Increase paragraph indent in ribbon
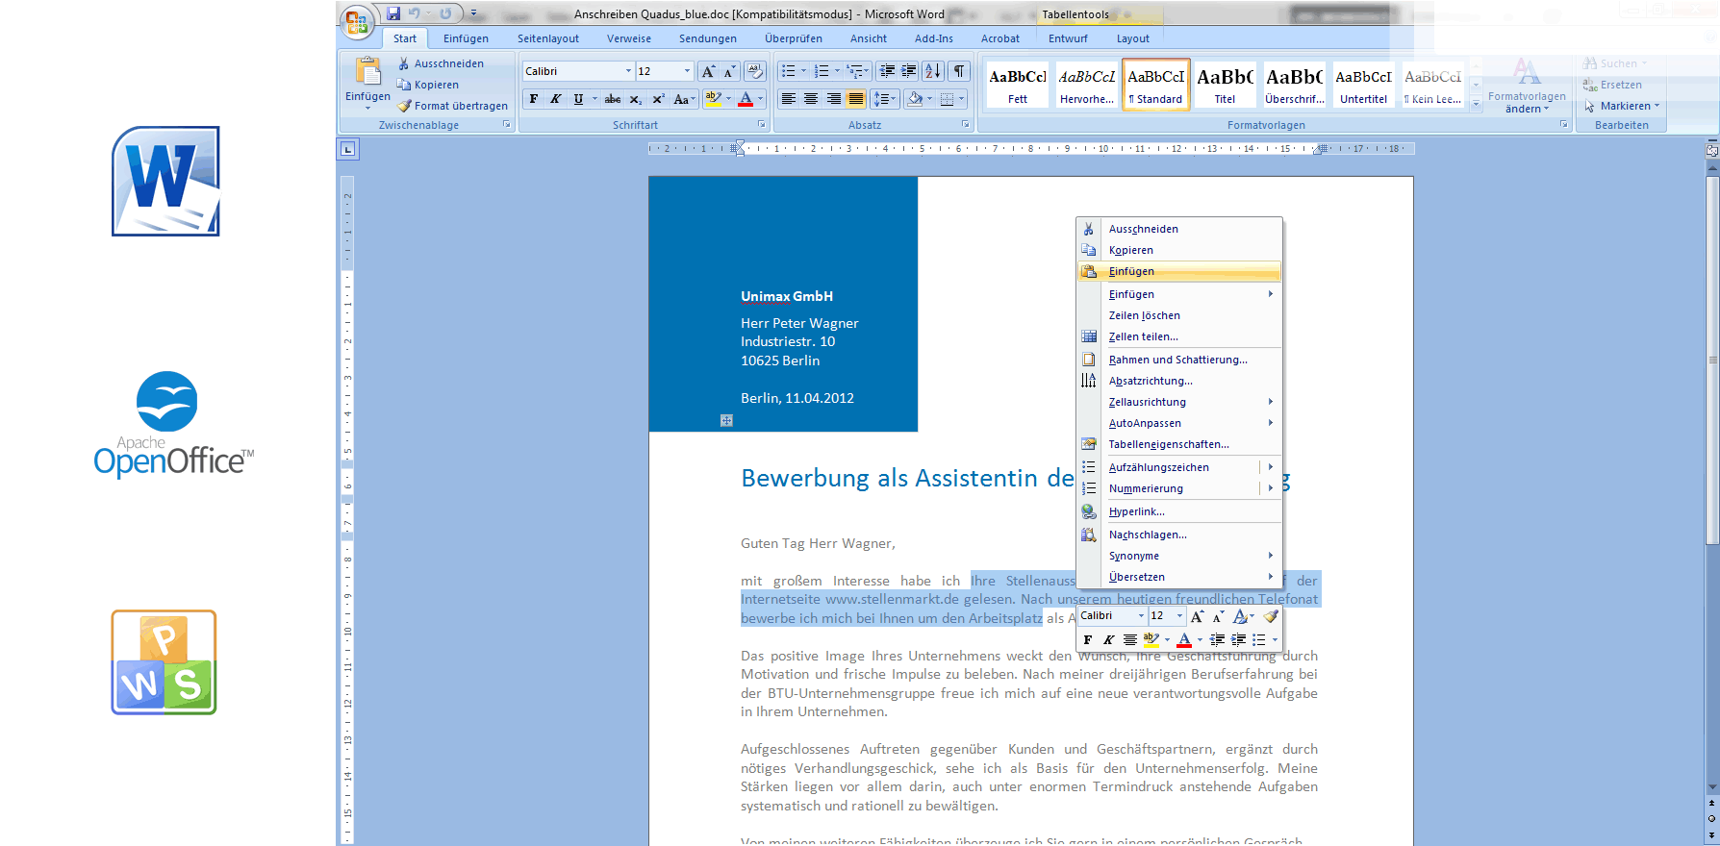The image size is (1720, 846). (x=909, y=71)
